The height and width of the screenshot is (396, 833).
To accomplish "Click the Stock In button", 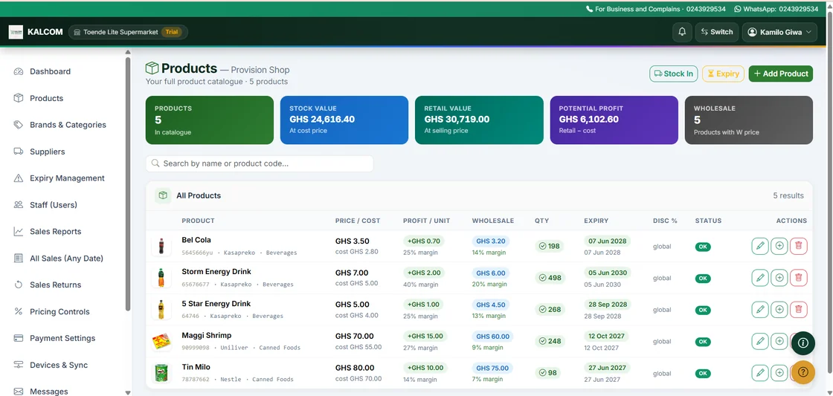I will [674, 74].
